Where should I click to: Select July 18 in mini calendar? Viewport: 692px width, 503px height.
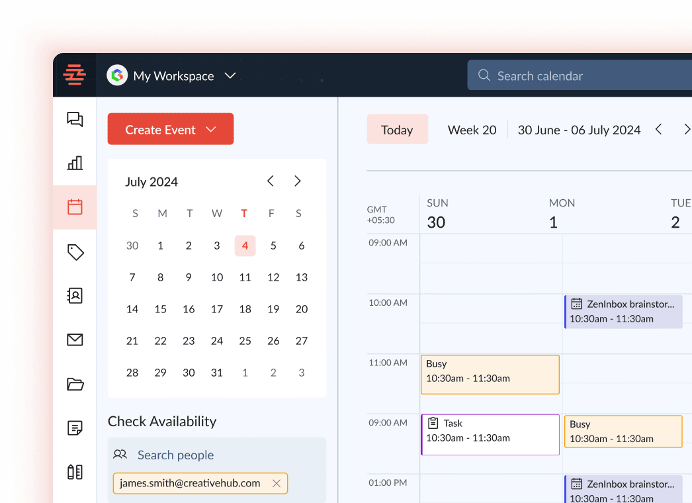245,309
